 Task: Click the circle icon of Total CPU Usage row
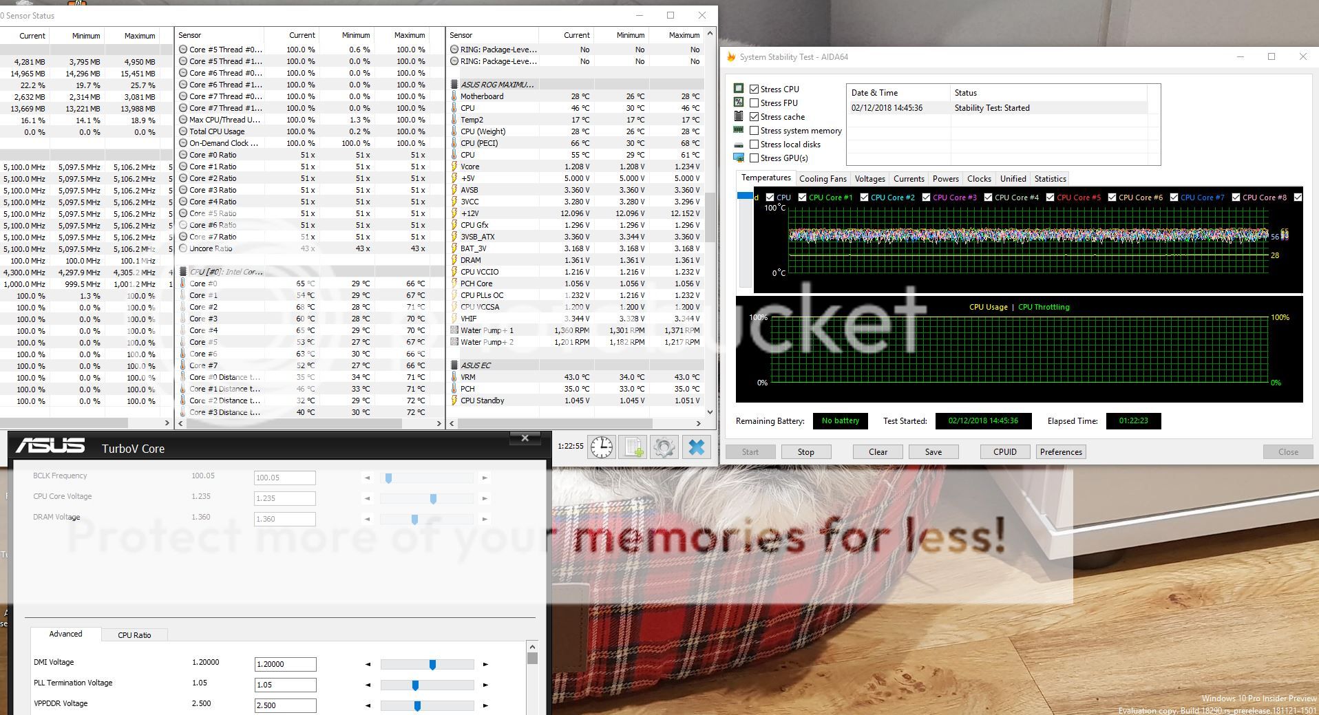point(183,131)
